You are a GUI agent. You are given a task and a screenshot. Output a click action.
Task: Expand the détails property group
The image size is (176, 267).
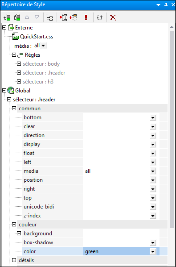(x=14, y=260)
